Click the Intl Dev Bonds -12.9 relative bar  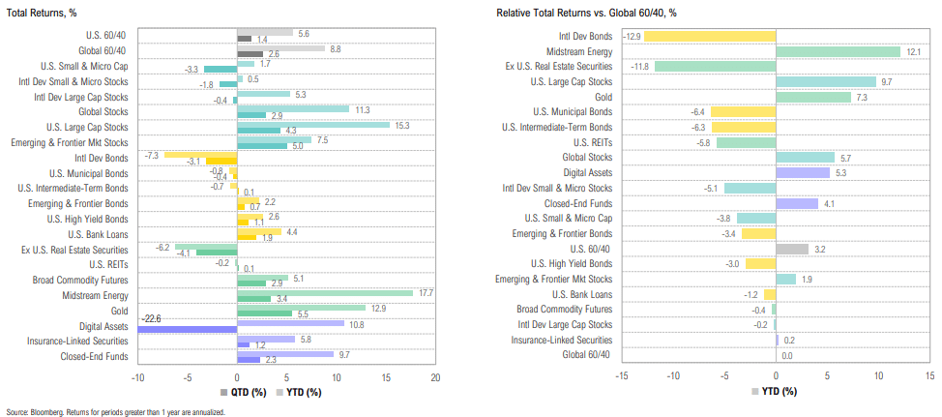(710, 37)
